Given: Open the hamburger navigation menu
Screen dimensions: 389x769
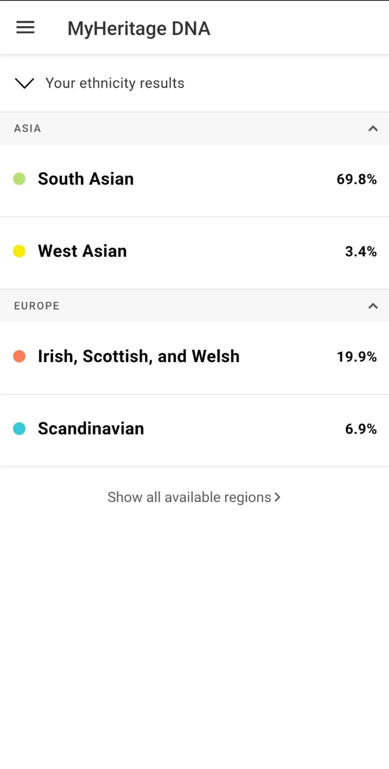Looking at the screenshot, I should [25, 28].
